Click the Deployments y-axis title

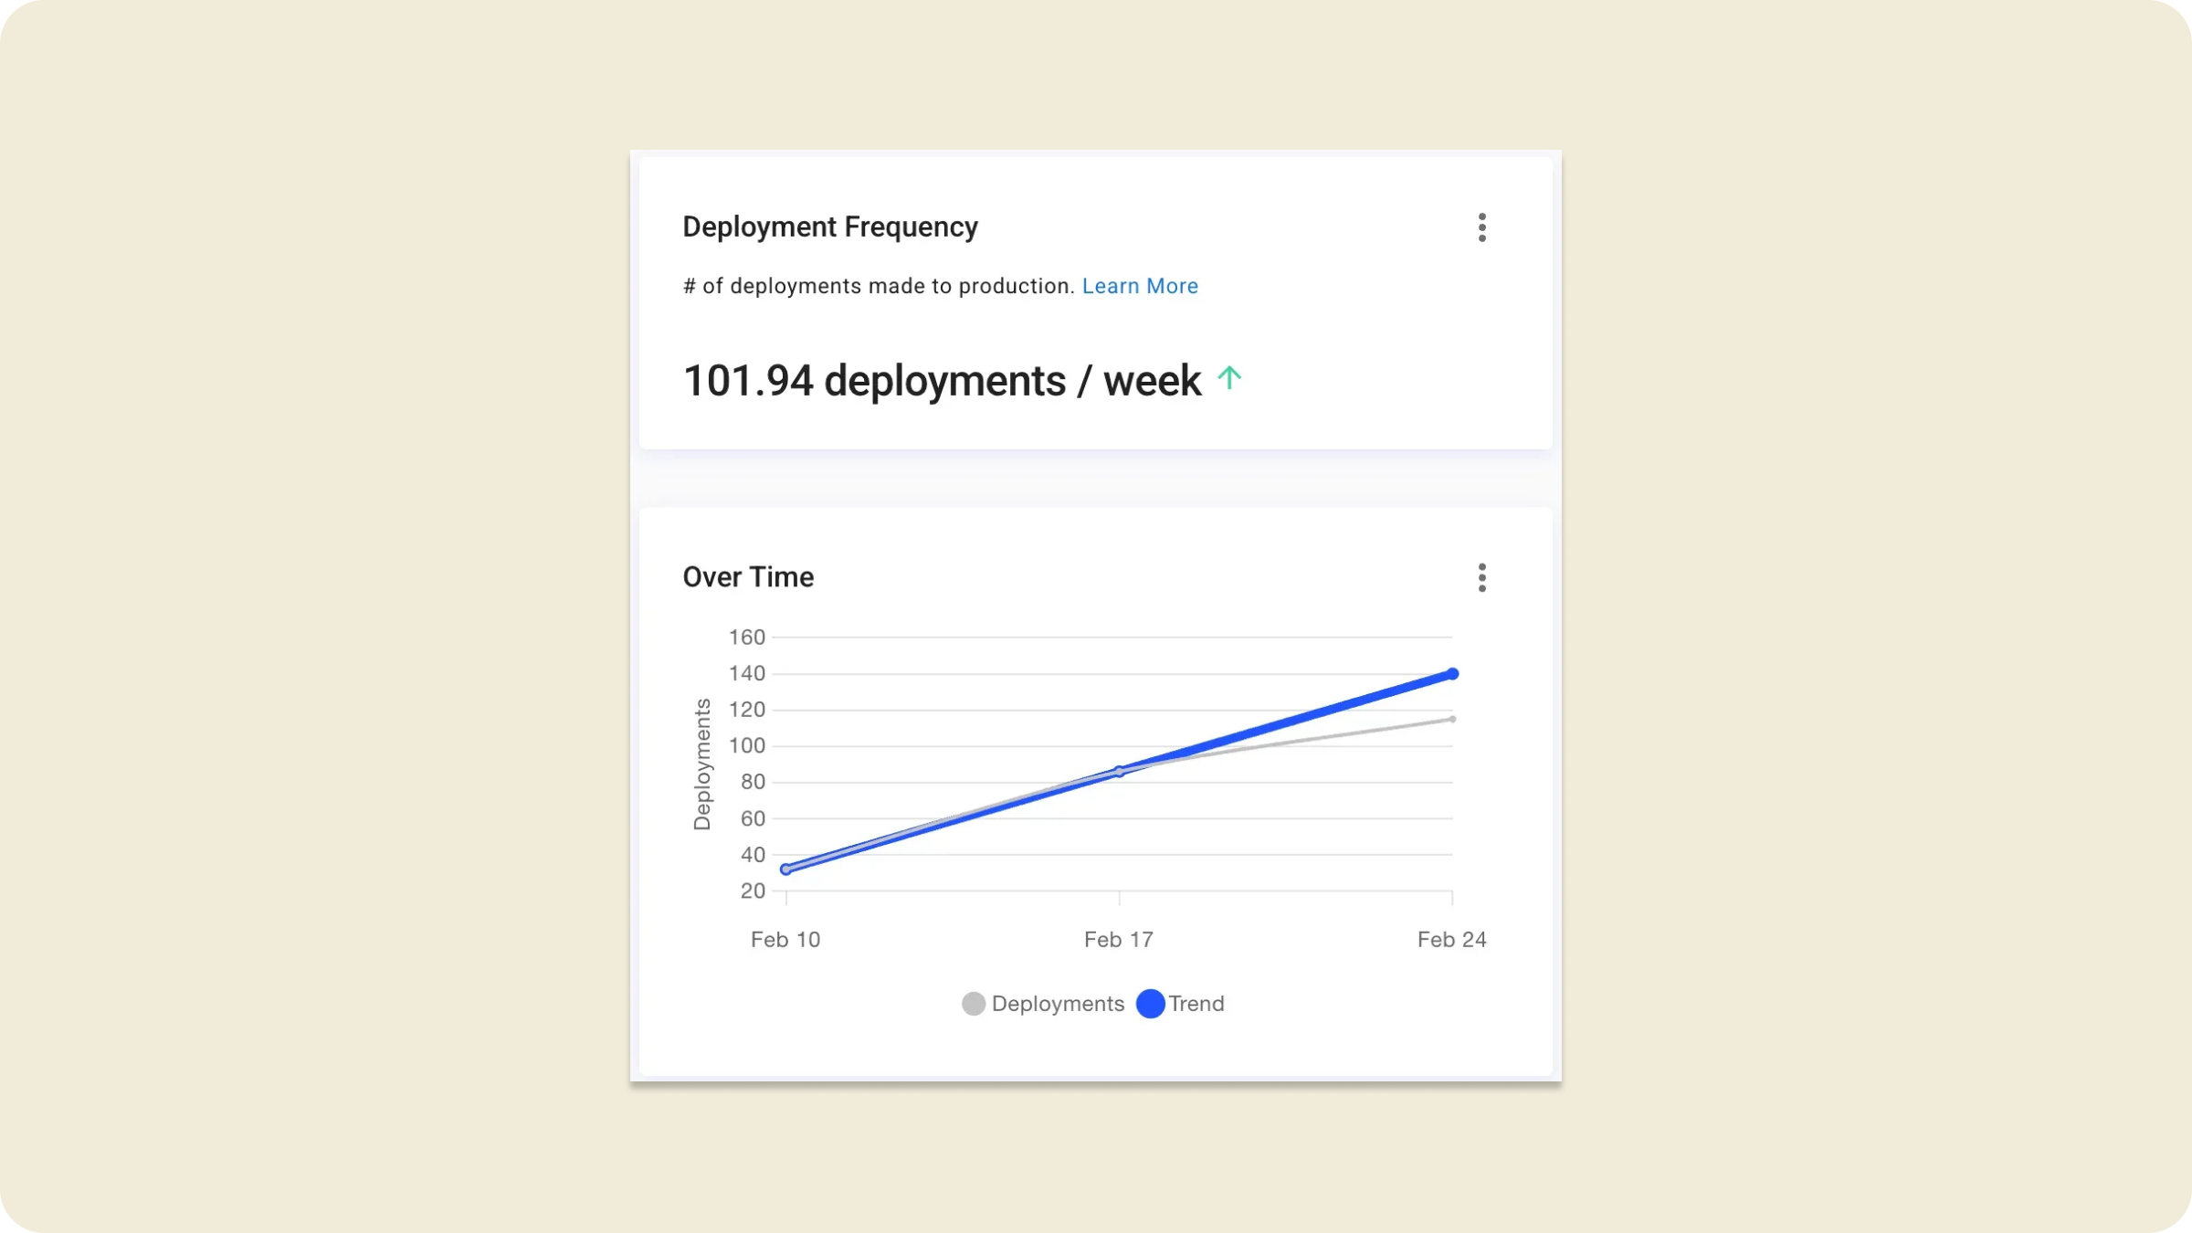coord(701,764)
